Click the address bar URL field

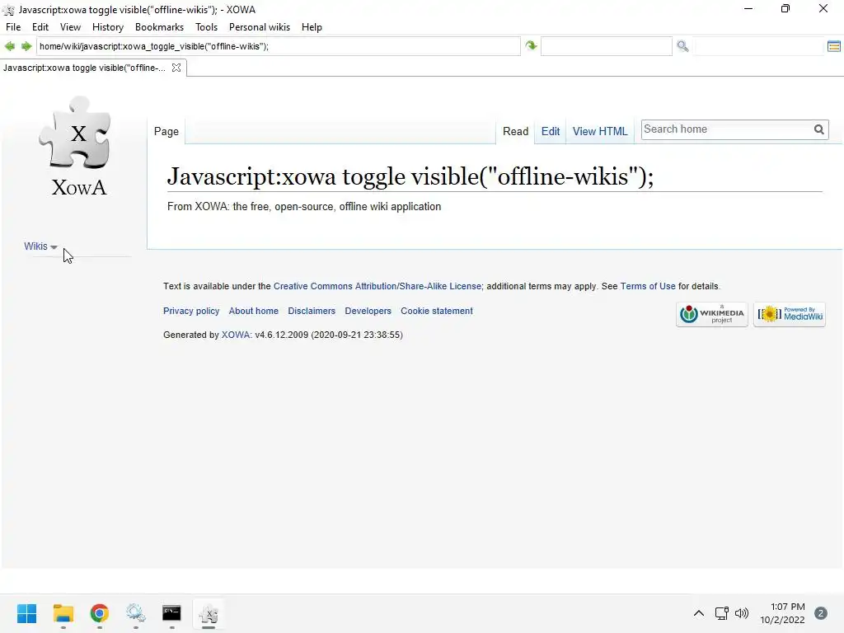pos(279,46)
